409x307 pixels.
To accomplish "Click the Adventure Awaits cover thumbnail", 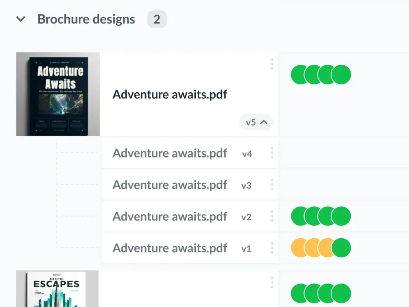I will (x=58, y=94).
